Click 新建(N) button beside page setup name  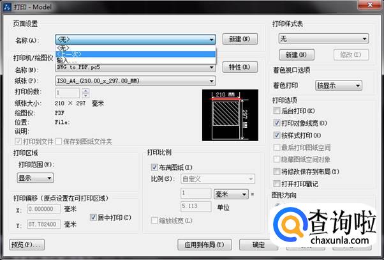click(x=240, y=39)
